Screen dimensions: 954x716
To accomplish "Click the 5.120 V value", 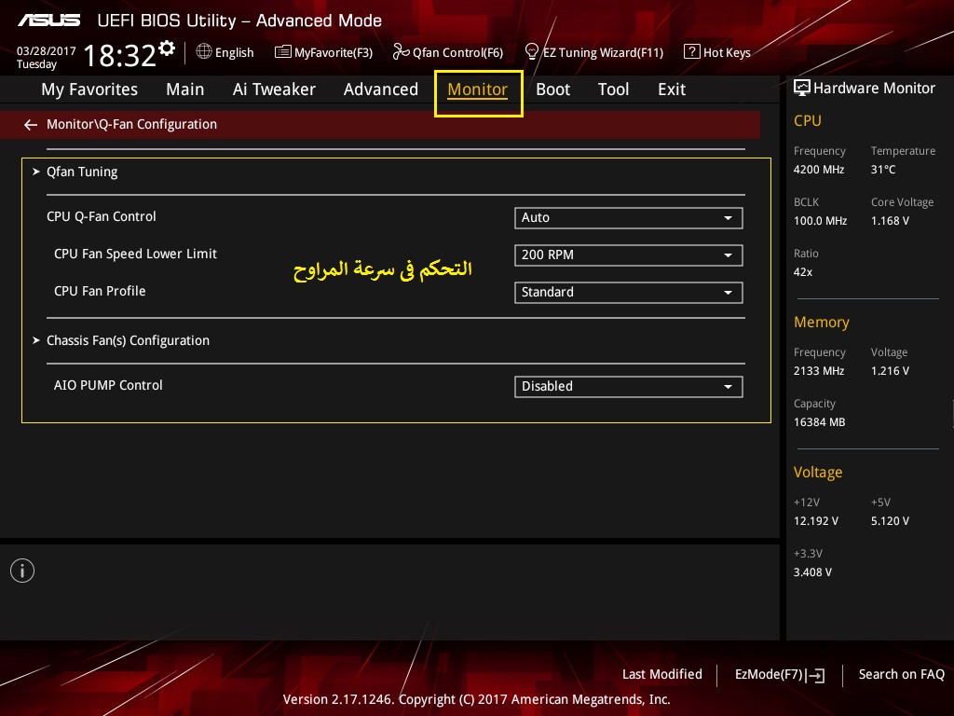I will (890, 521).
